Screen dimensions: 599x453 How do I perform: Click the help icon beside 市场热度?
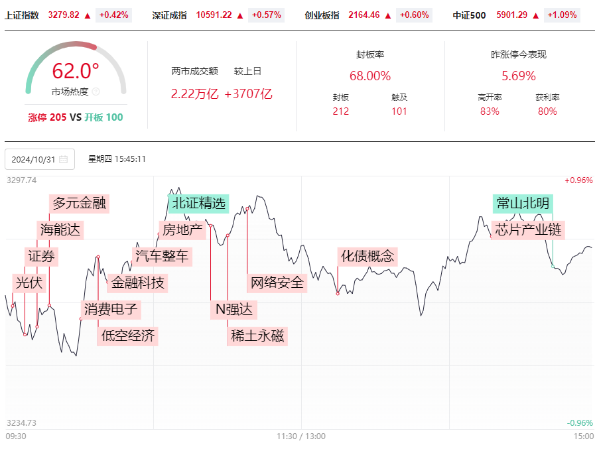96,92
